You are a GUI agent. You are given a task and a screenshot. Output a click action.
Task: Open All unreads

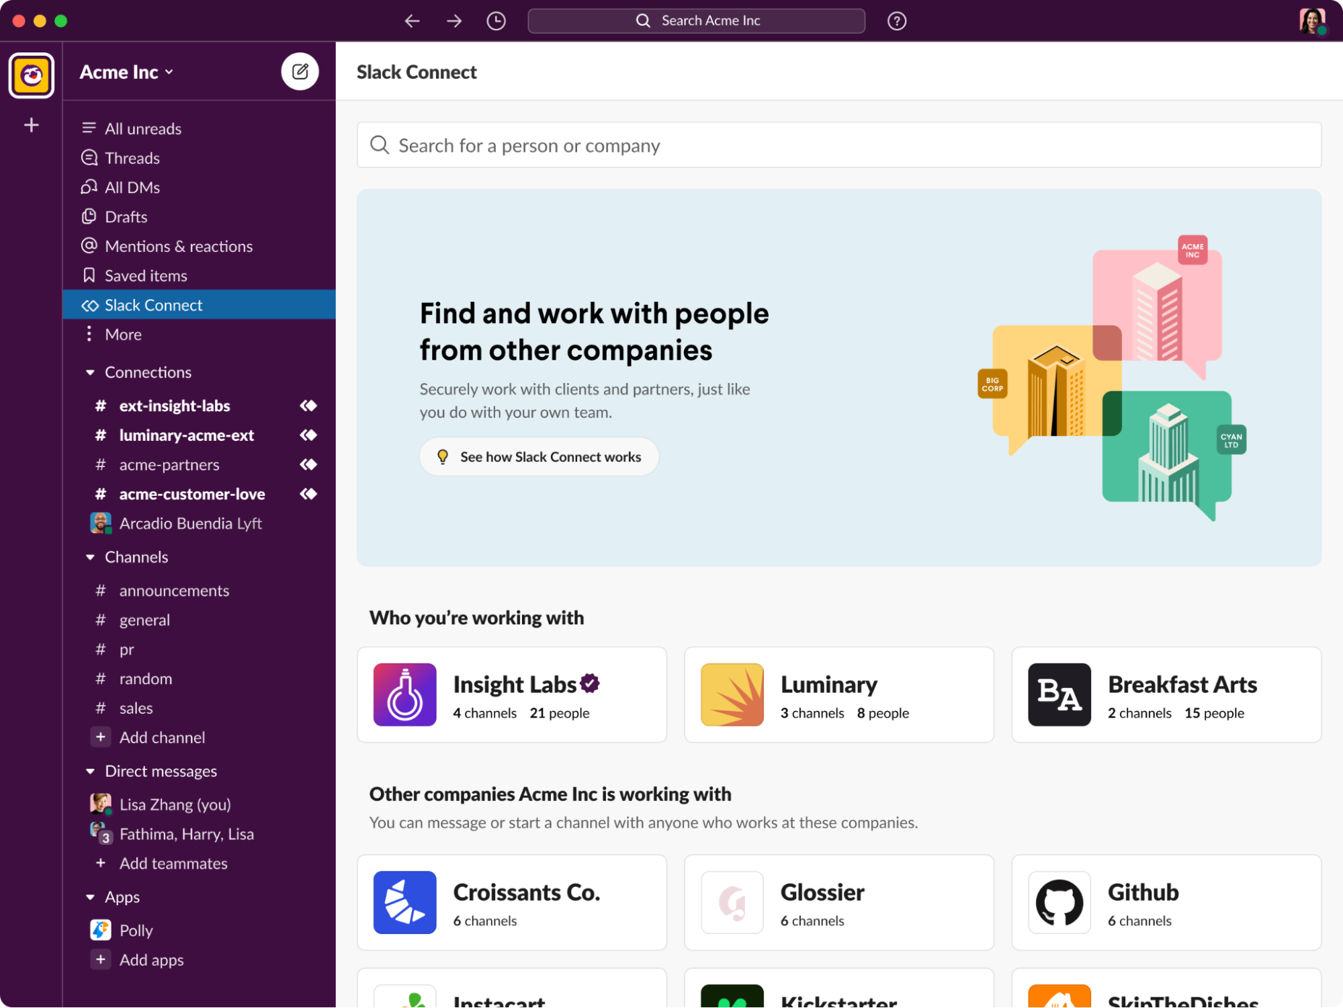pyautogui.click(x=199, y=128)
